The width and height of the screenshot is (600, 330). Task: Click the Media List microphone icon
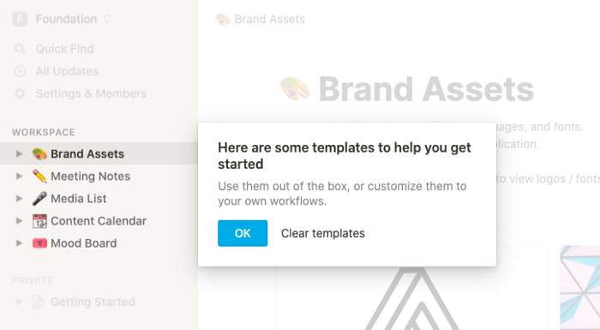pos(39,198)
